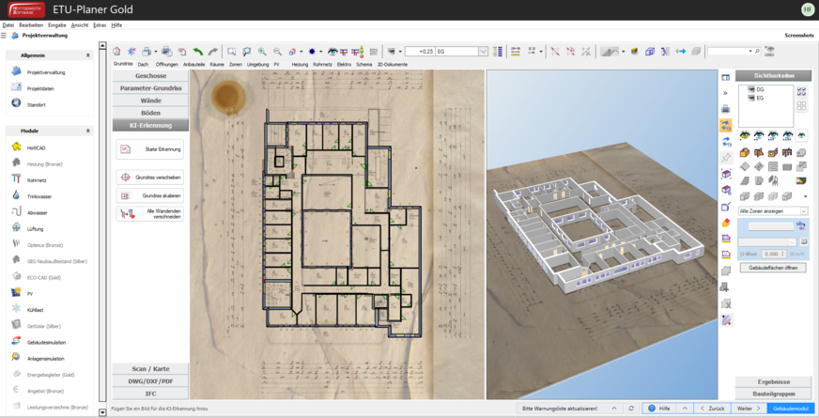Open the HottCAD module
The height and width of the screenshot is (418, 819).
[x=36, y=147]
